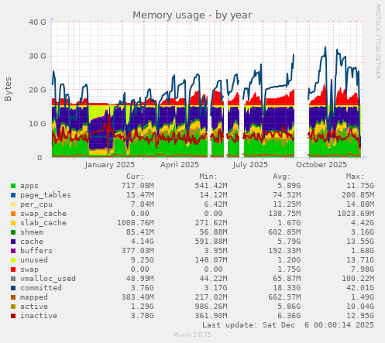Image resolution: width=385 pixels, height=343 pixels.
Task: Click the '20 G' y-axis label
Action: 37,90
